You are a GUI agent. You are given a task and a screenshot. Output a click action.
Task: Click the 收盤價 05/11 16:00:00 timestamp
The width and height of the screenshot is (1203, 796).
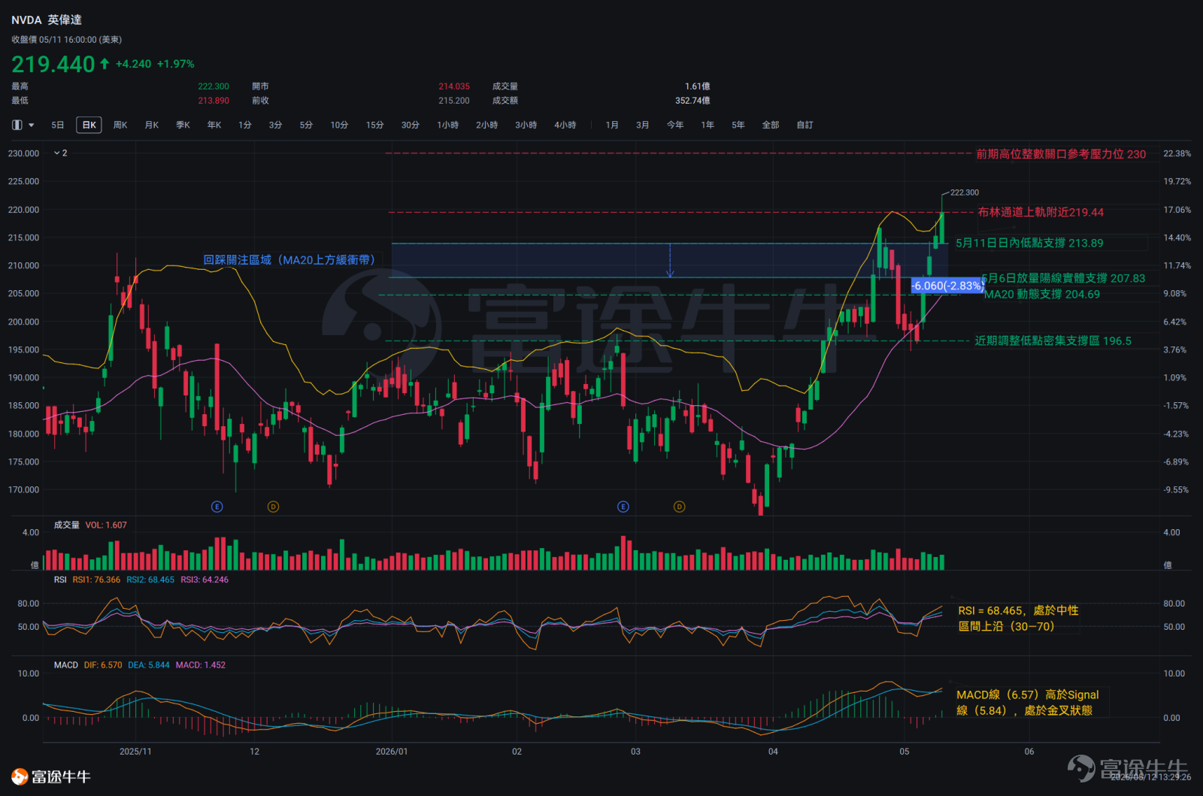click(x=66, y=40)
